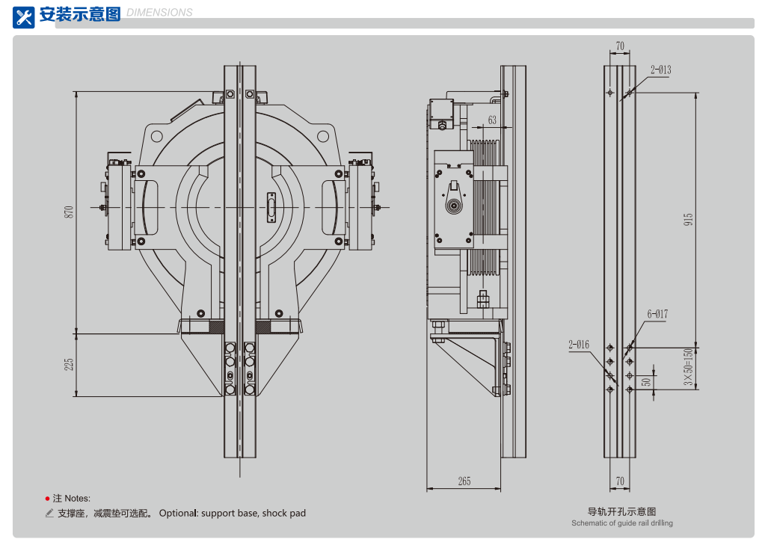Click the 63 dimension on side view
The width and height of the screenshot is (765, 545).
(491, 120)
